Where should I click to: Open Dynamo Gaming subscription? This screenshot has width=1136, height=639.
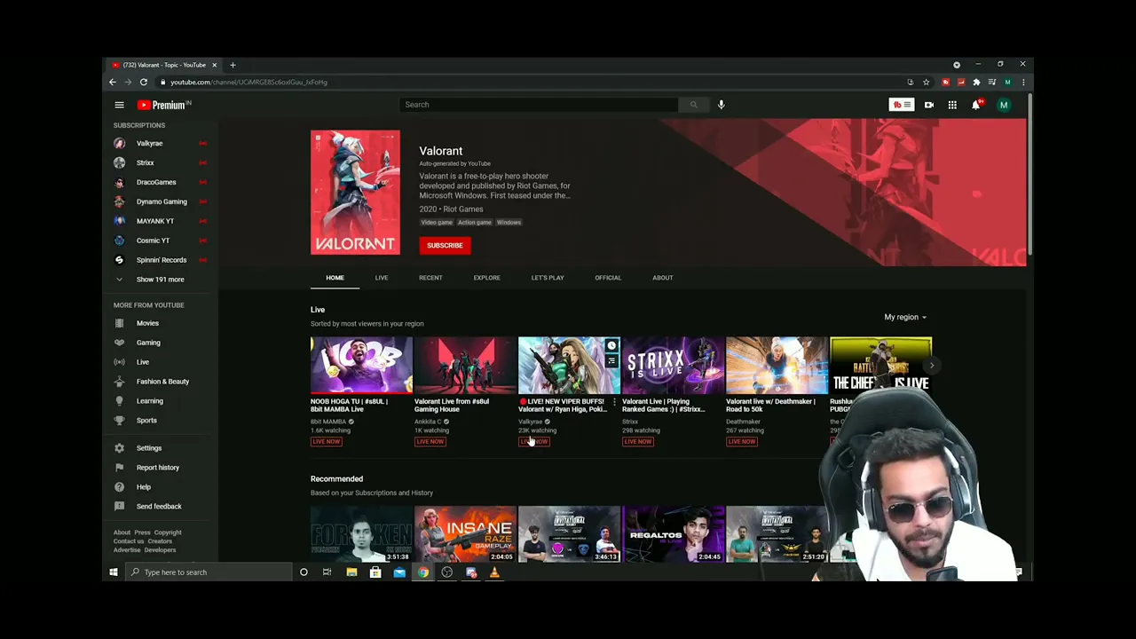(x=160, y=201)
